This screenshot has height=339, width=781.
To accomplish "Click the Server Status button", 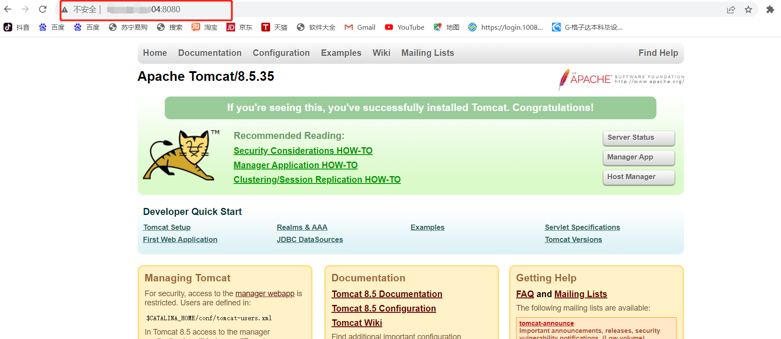I will coord(639,138).
